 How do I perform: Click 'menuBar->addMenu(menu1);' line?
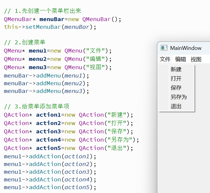click(46, 76)
